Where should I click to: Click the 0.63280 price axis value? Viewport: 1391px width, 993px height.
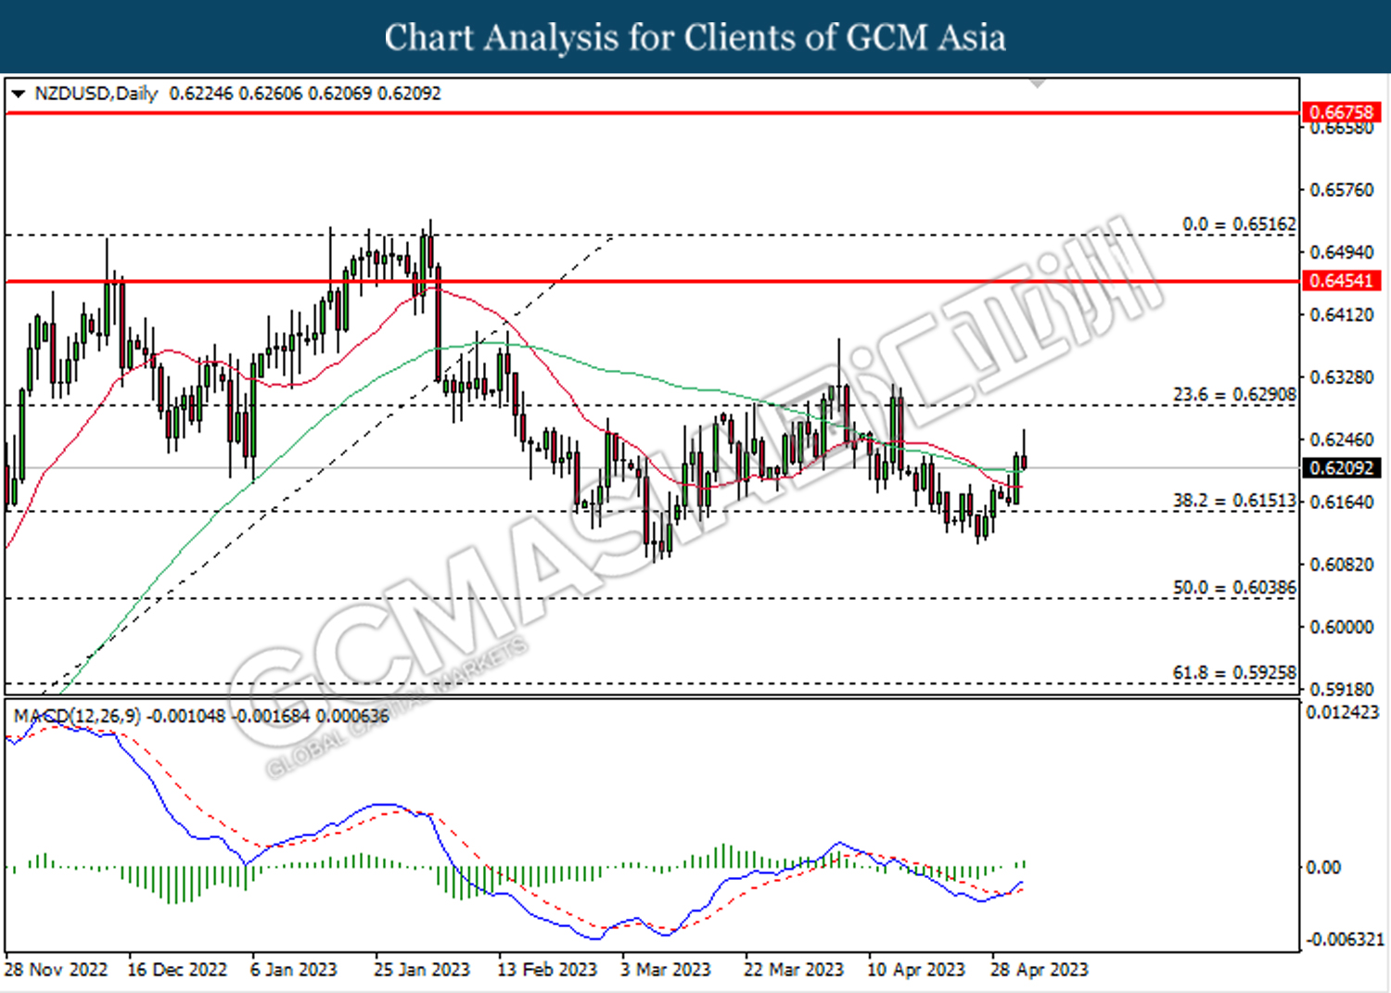coord(1342,377)
